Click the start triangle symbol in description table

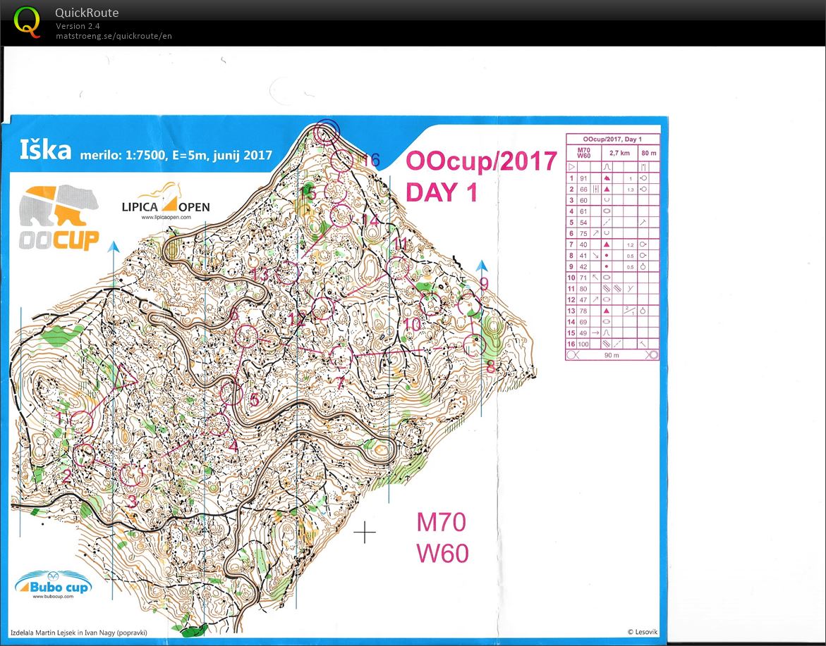click(571, 167)
